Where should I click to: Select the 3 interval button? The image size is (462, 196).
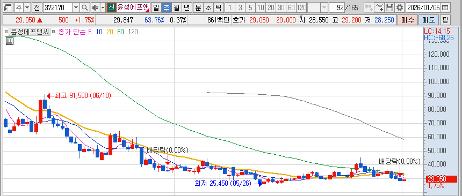click(x=240, y=7)
